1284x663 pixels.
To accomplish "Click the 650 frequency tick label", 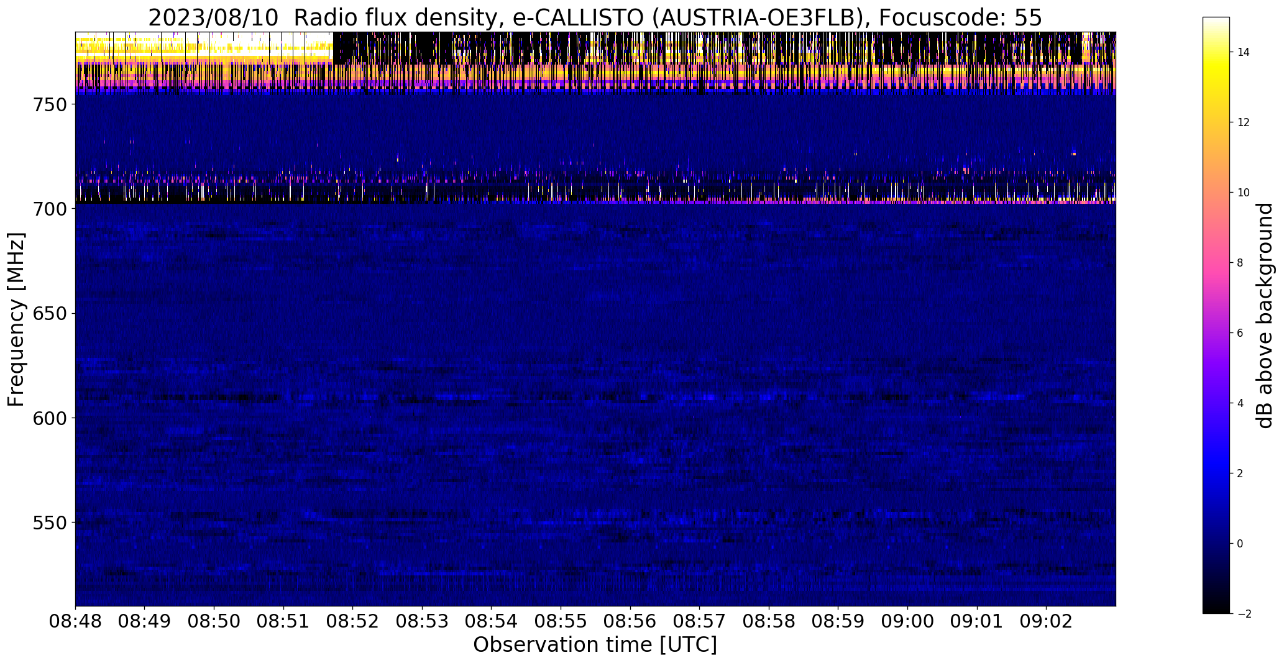I will (x=50, y=314).
